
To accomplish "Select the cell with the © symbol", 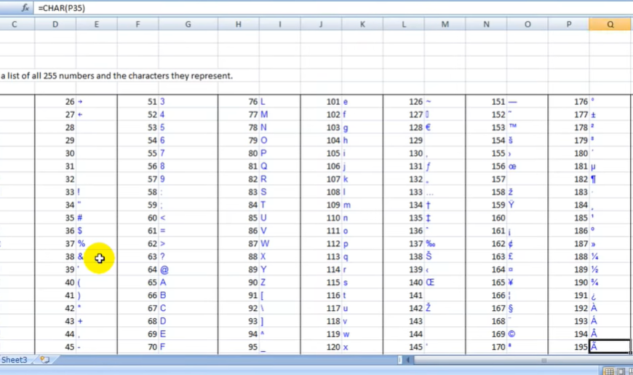I will [527, 334].
